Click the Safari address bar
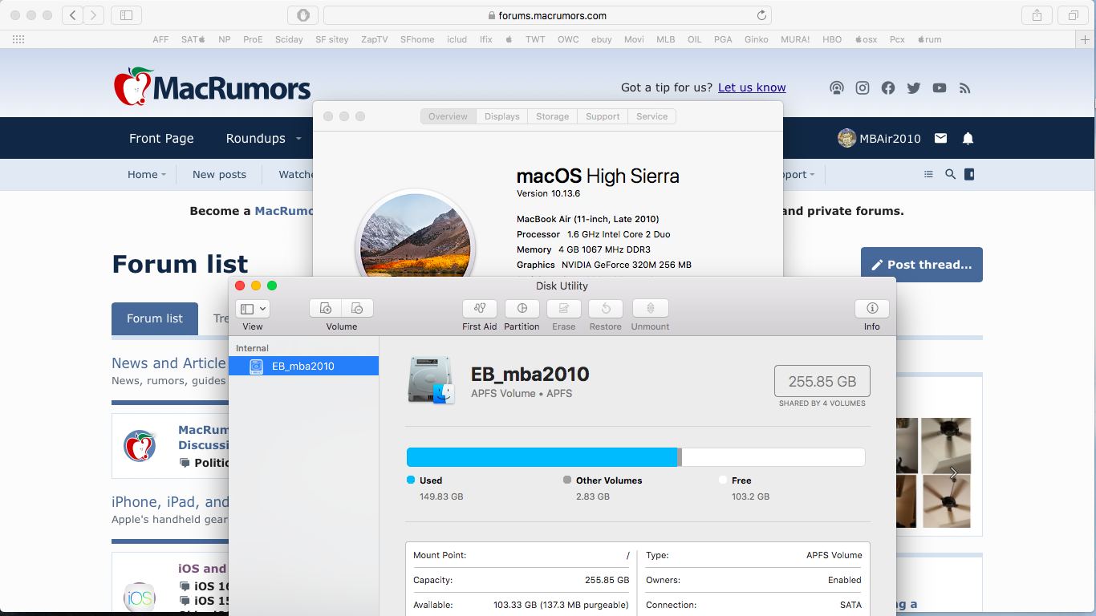Viewport: 1096px width, 616px height. click(x=547, y=15)
